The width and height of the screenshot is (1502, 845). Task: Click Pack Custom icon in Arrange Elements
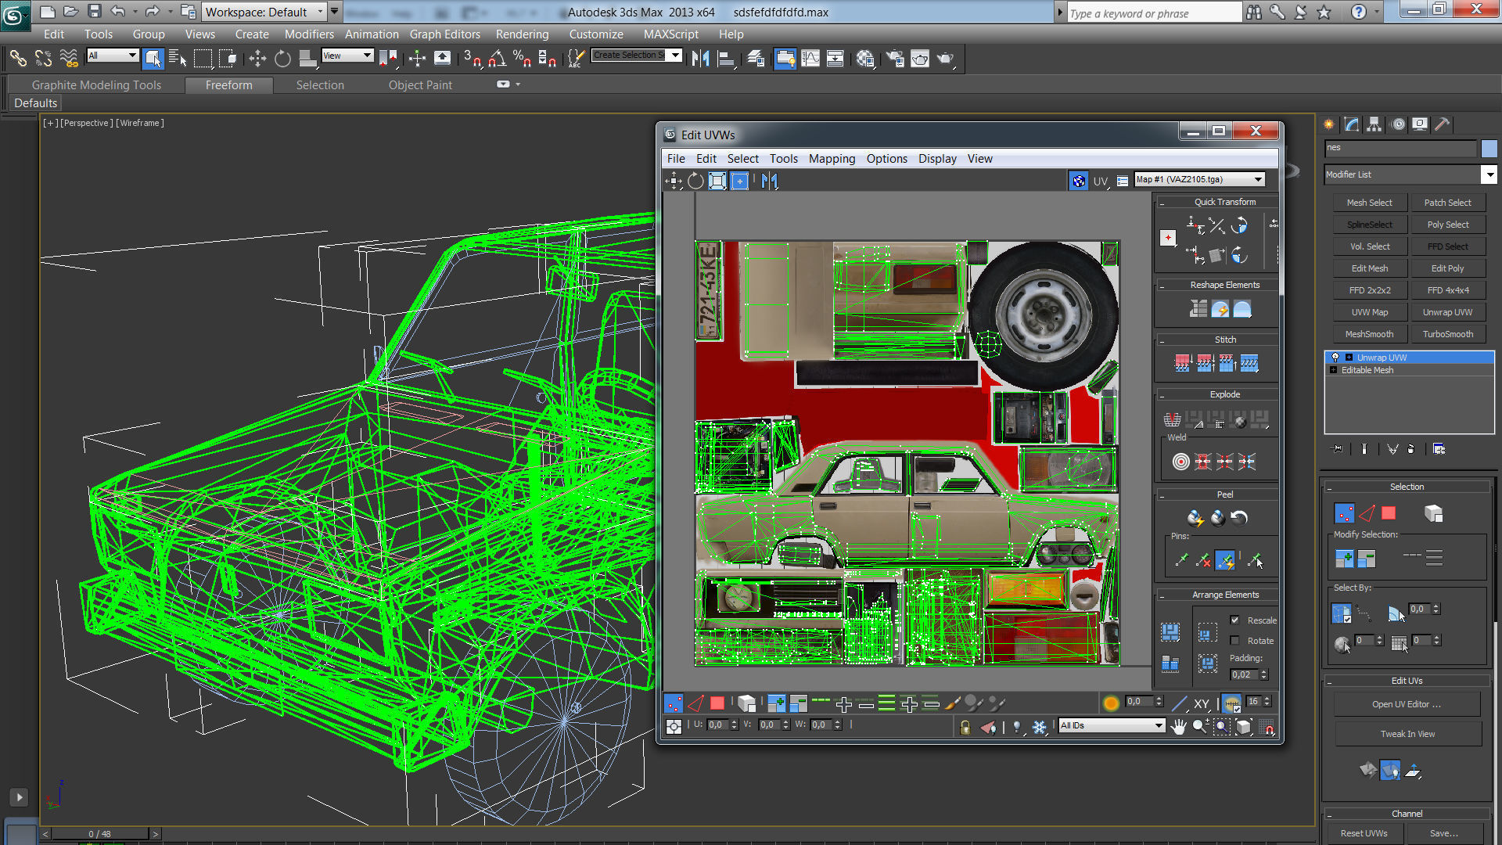point(1170,631)
